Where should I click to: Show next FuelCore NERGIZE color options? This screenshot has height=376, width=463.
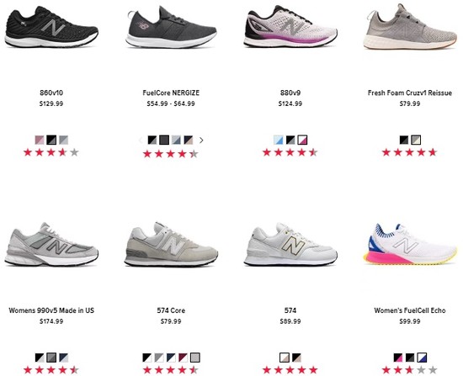click(x=201, y=140)
